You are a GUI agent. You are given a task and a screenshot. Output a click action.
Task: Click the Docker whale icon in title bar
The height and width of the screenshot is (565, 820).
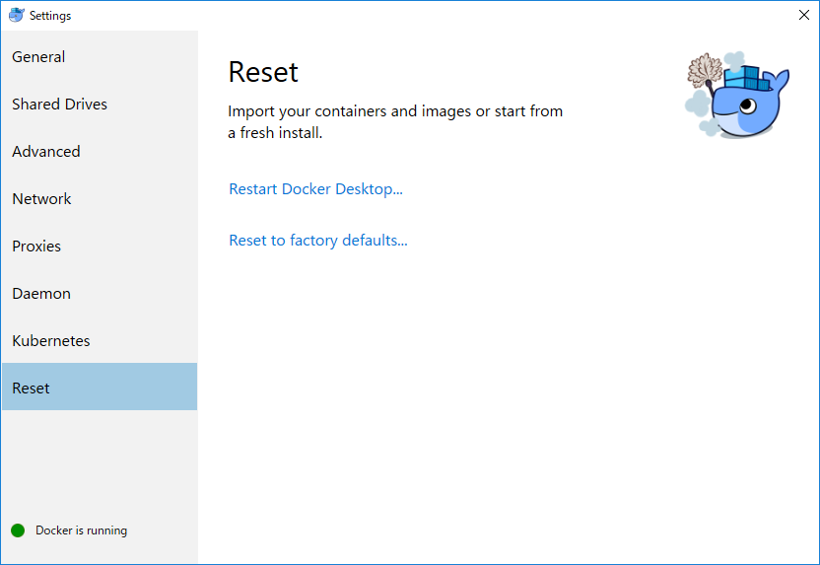coord(16,15)
